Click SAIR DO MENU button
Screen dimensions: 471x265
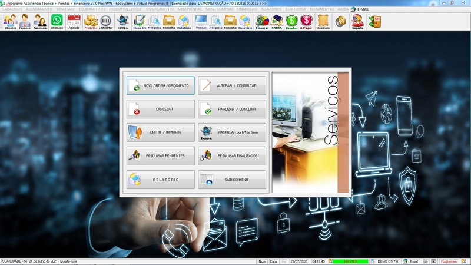click(x=232, y=180)
